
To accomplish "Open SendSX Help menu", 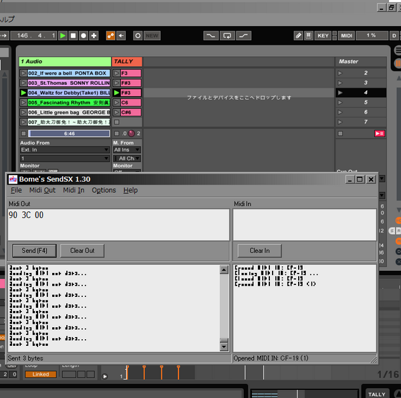I will 130,190.
